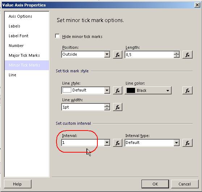The image size is (202, 192).
Task: Open expression editor for Length
Action: coord(188,55)
